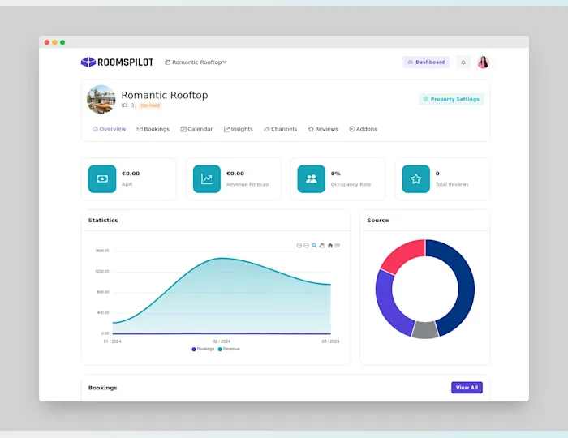The image size is (568, 438).
Task: Click the 0% Occupancy Rate value
Action: click(x=335, y=174)
